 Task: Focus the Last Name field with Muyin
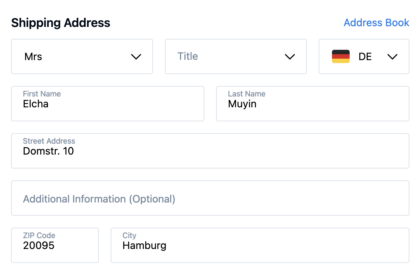312,104
